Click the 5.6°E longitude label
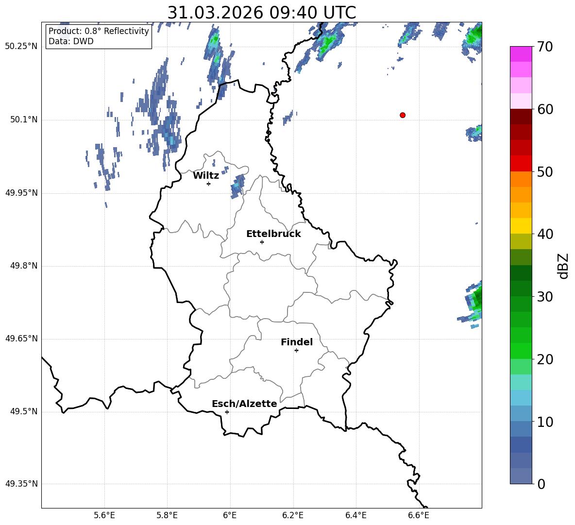 point(104,516)
